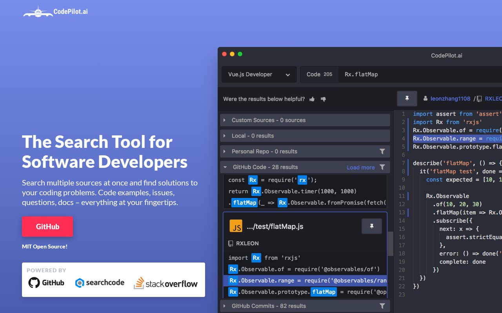Viewport: 502px width, 313px height.
Task: Click the results list scrollbar
Action: coord(391,244)
